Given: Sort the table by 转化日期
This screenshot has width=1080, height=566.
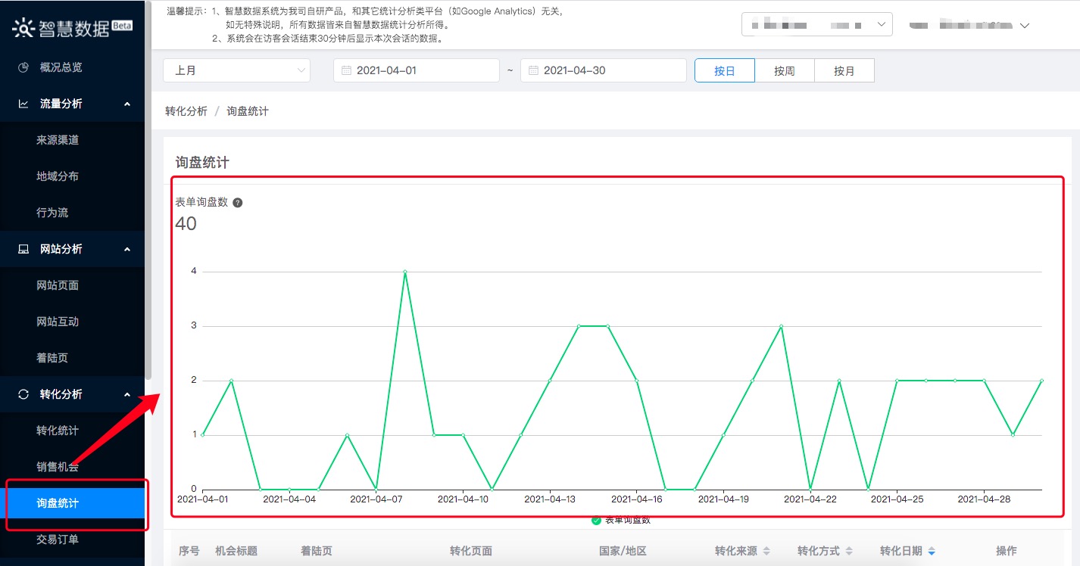Looking at the screenshot, I should 931,551.
